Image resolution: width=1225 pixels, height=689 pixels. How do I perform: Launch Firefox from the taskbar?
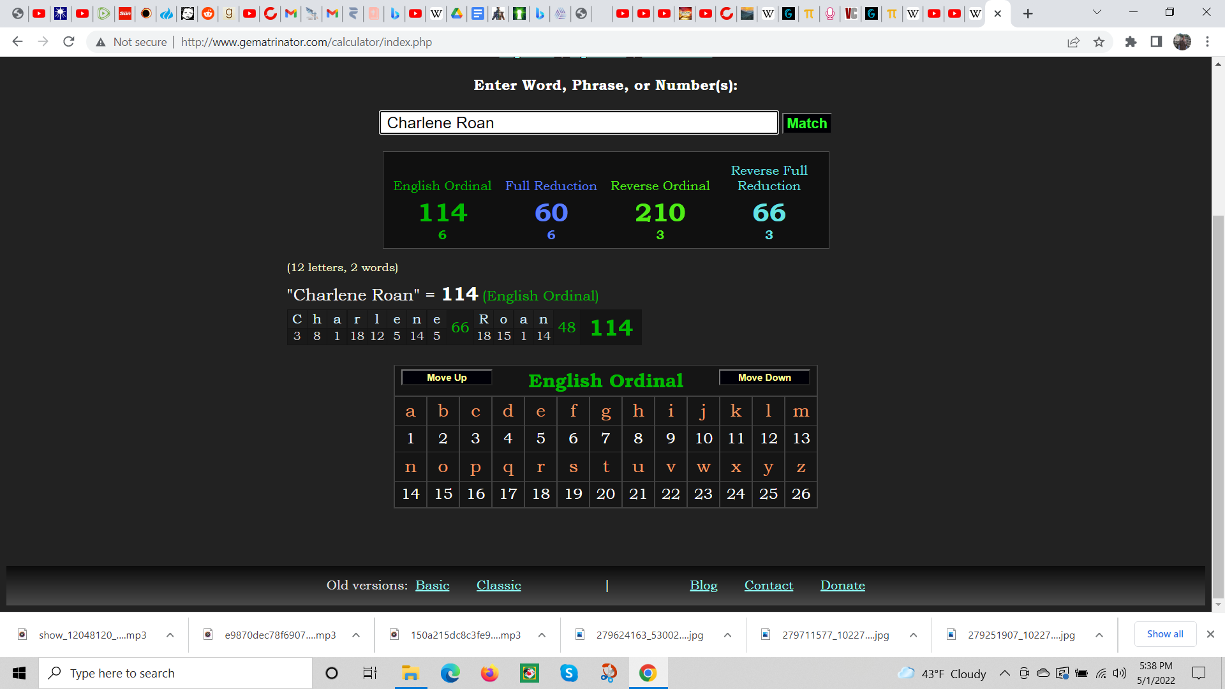point(489,673)
